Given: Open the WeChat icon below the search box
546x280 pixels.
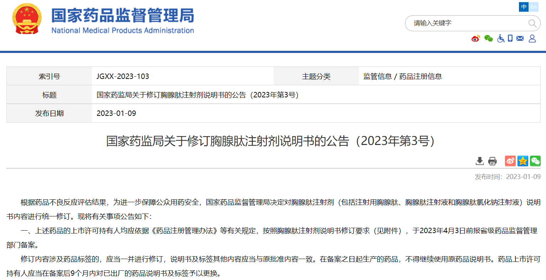Looking at the screenshot, I should pos(488,38).
